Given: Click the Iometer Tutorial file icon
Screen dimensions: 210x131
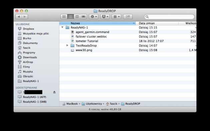Looking at the screenshot, I should point(72,41).
